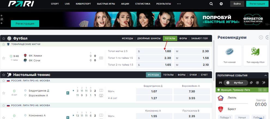Switch to the Форы tab in Футбол
This screenshot has width=270, height=119.
[x=183, y=38]
